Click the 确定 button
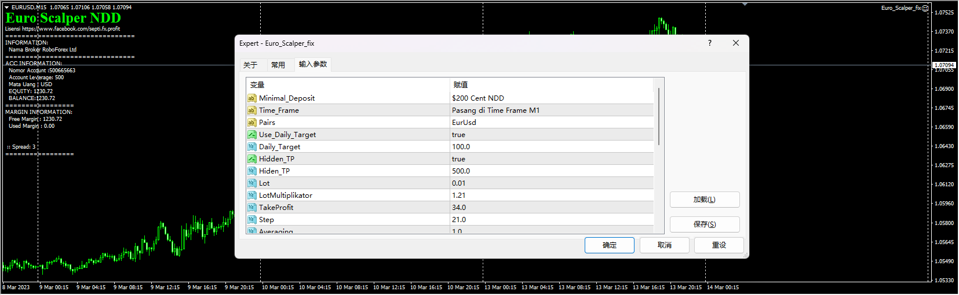This screenshot has width=959, height=295. pos(610,245)
